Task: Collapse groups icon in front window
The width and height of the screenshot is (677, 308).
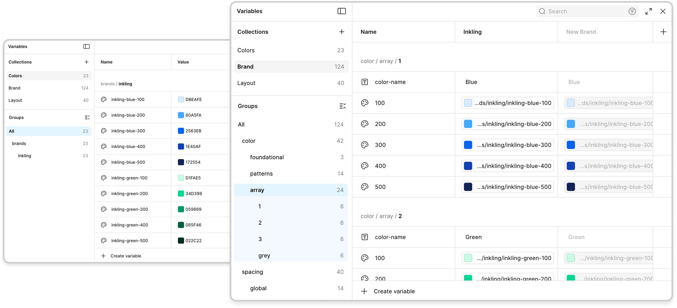Action: pos(342,106)
